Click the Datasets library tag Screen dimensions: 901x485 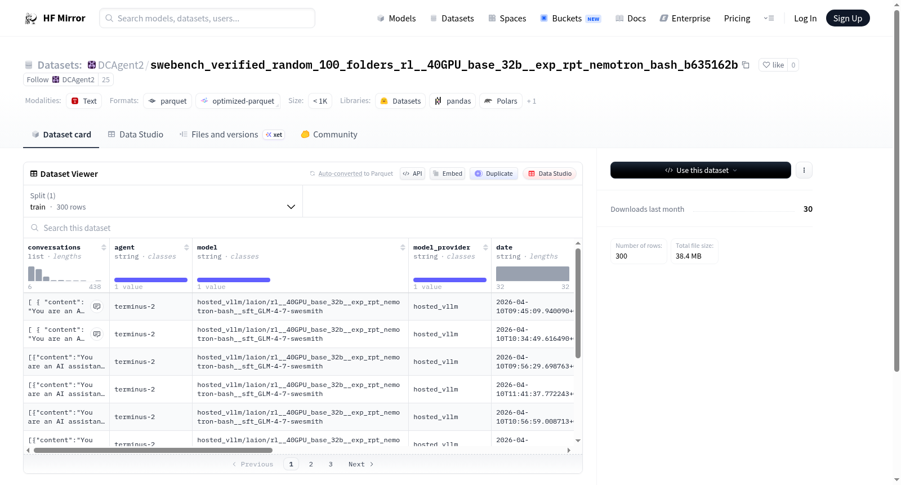pos(400,101)
